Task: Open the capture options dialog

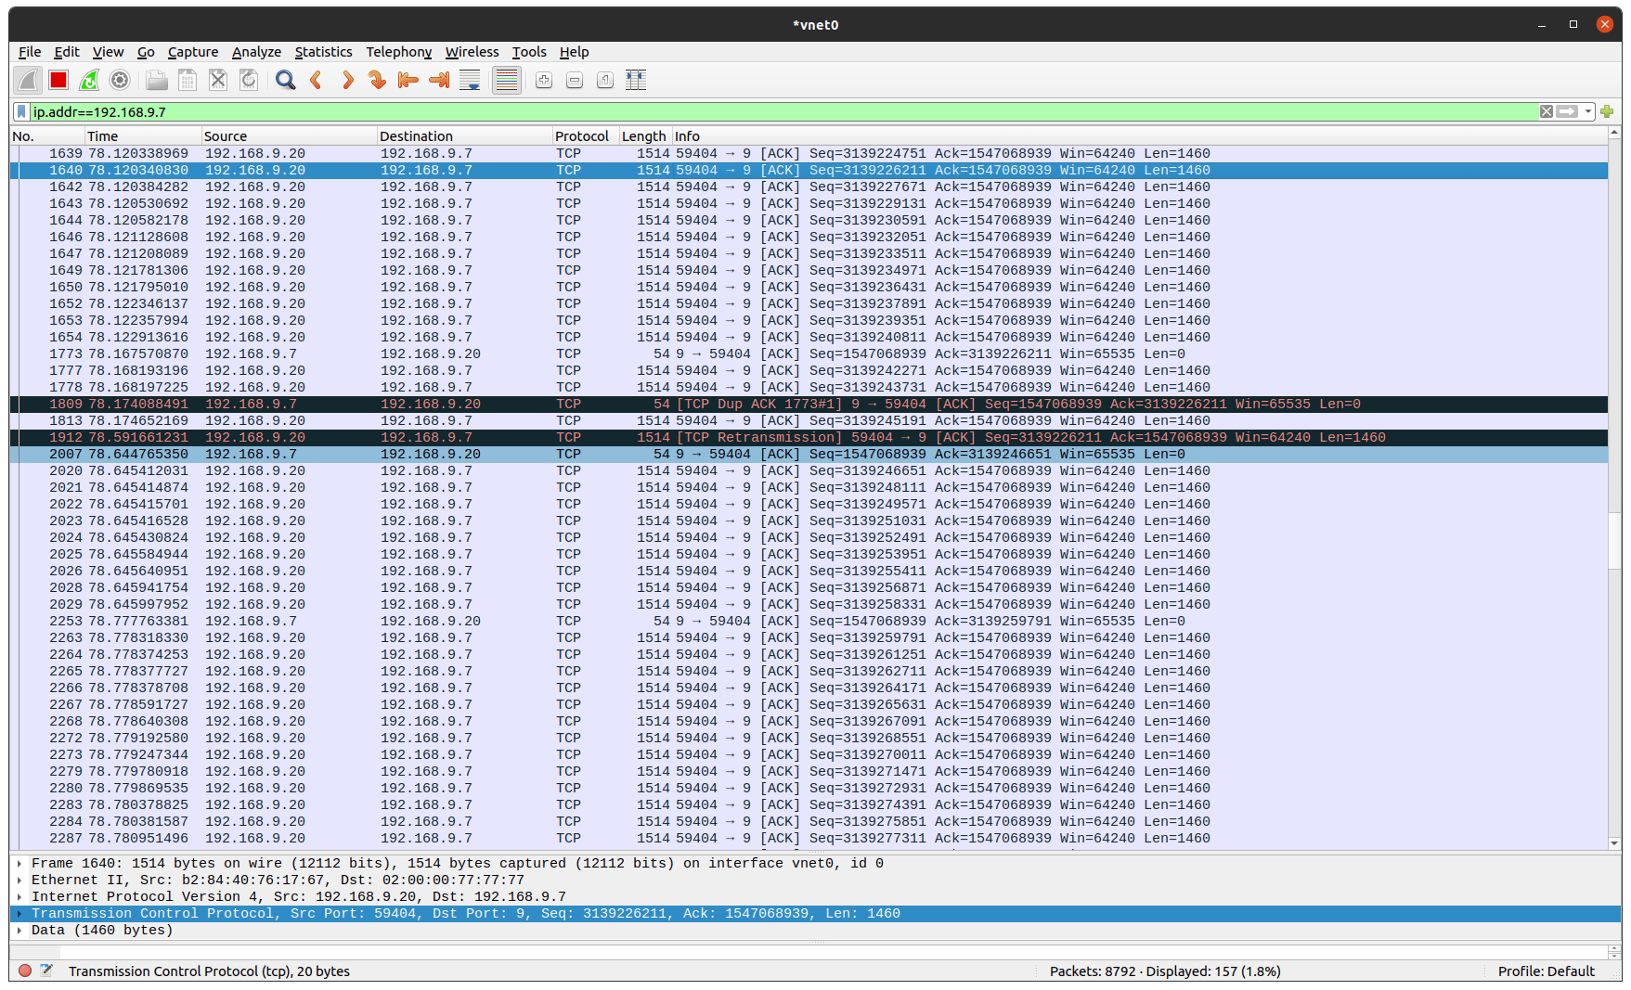Action: (x=119, y=81)
